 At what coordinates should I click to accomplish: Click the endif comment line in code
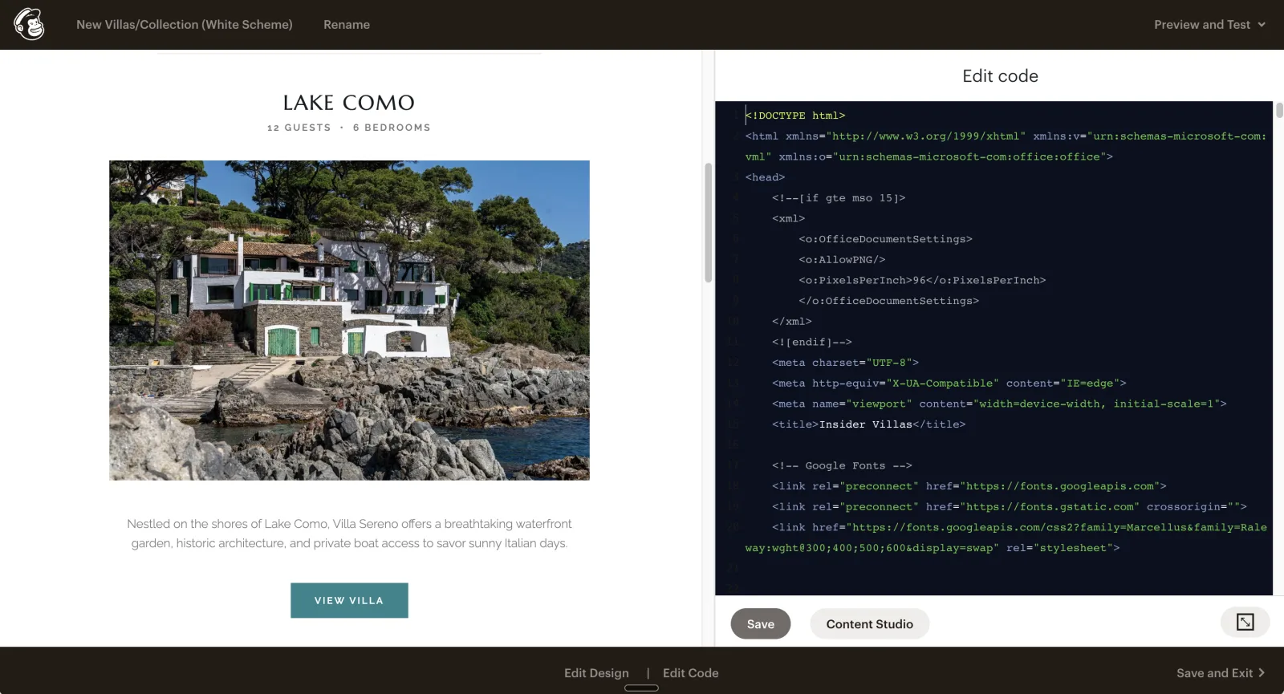click(811, 342)
